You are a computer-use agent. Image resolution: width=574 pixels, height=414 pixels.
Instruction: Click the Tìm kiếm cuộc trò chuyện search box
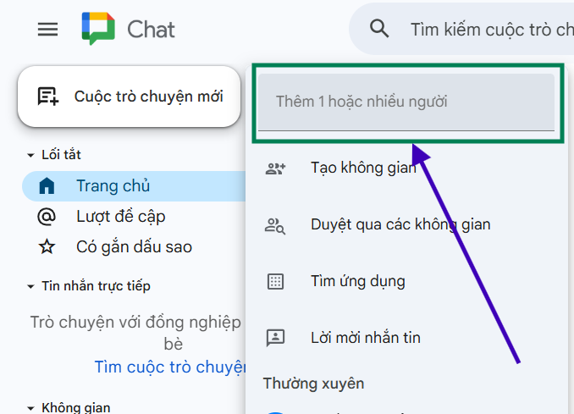point(489,30)
